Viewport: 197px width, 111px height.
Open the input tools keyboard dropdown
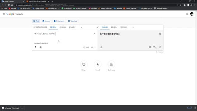(93, 47)
